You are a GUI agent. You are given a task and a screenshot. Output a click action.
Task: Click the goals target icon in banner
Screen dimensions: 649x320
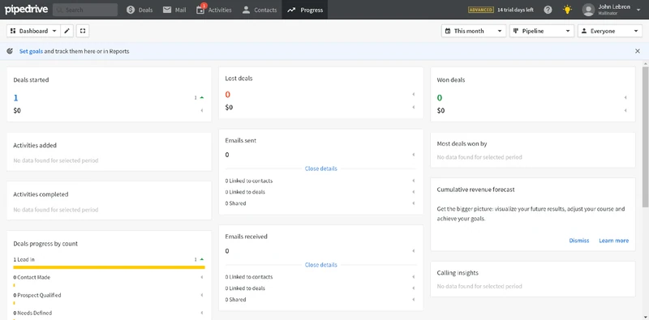point(10,51)
